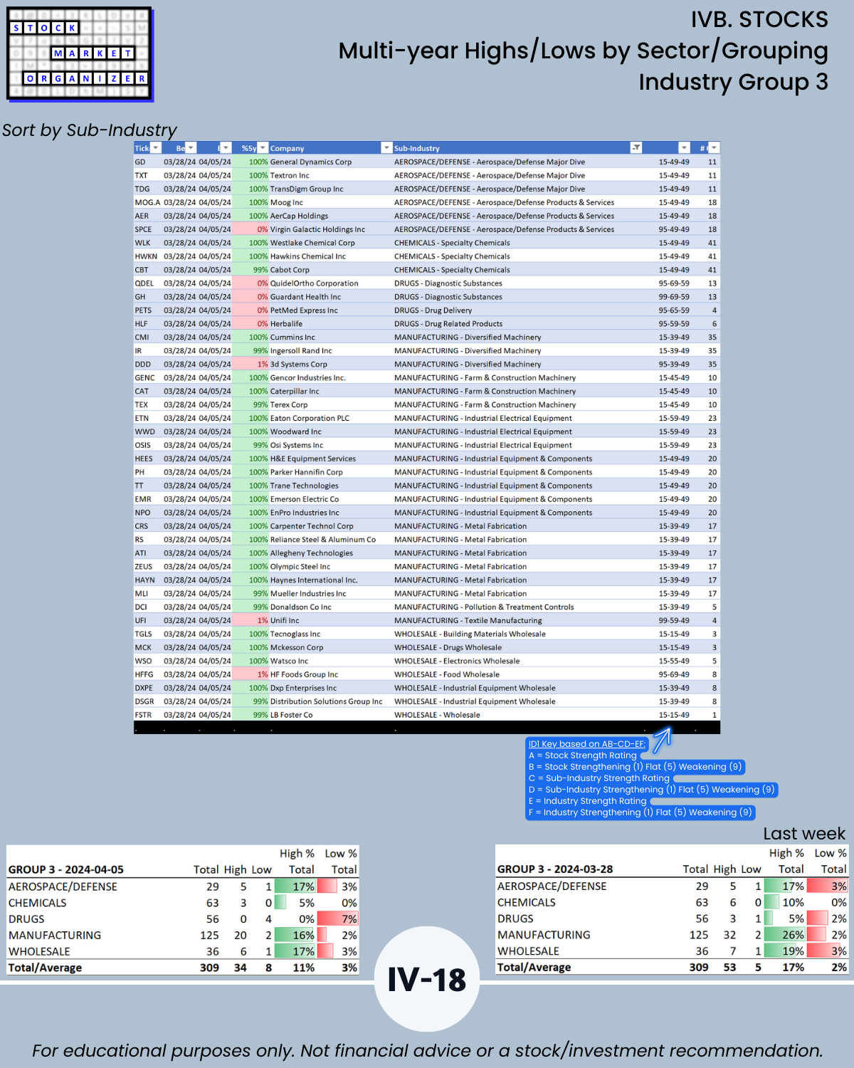
Task: Select the Watsco Inc cell
Action: [x=289, y=661]
